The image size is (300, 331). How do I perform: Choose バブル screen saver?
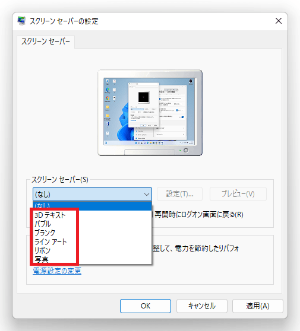pos(93,224)
